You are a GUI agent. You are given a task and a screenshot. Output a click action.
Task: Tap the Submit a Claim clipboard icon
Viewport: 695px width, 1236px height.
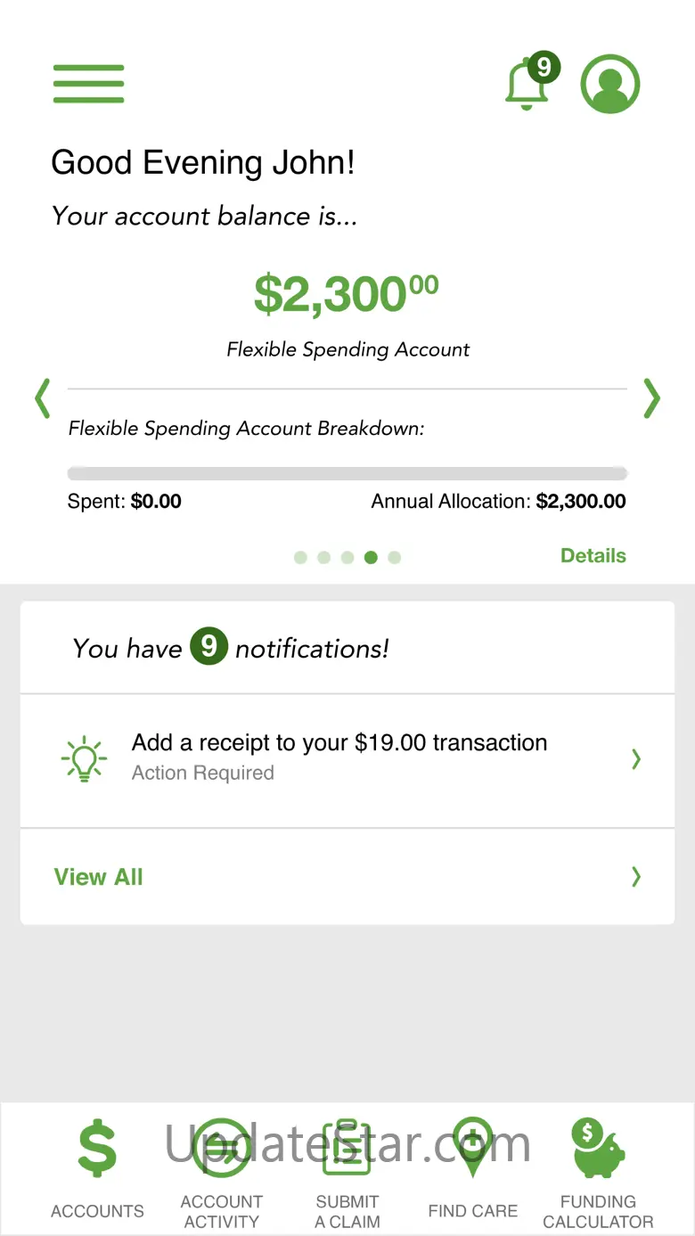(347, 1148)
